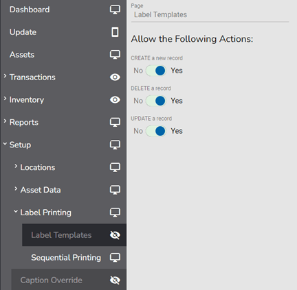Screen dimensions: 297x290
Task: Click the monitor icon beside Reports
Action: (115, 122)
